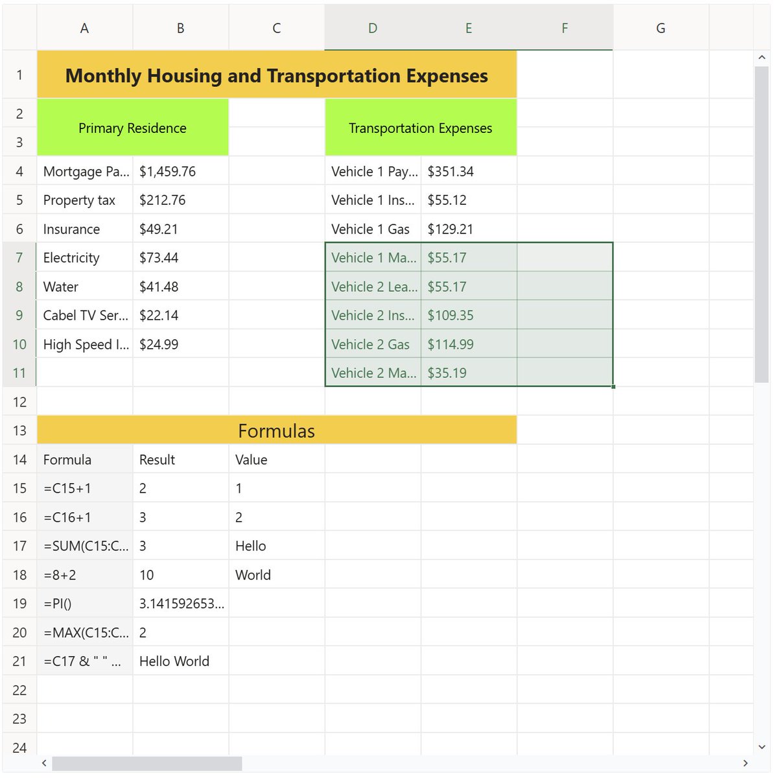Select column B header
This screenshot has height=778, width=774.
pyautogui.click(x=181, y=28)
